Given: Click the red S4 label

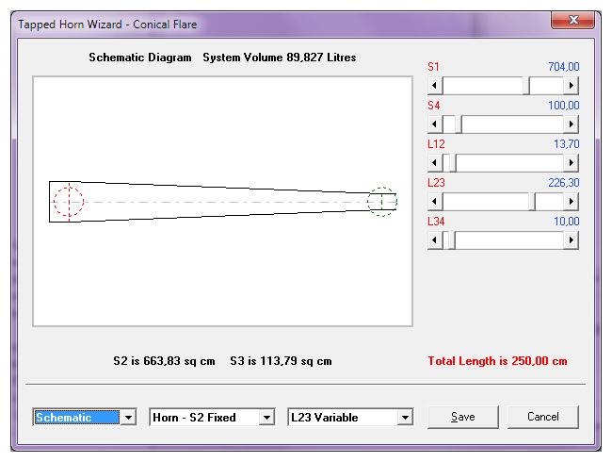Looking at the screenshot, I should 434,106.
